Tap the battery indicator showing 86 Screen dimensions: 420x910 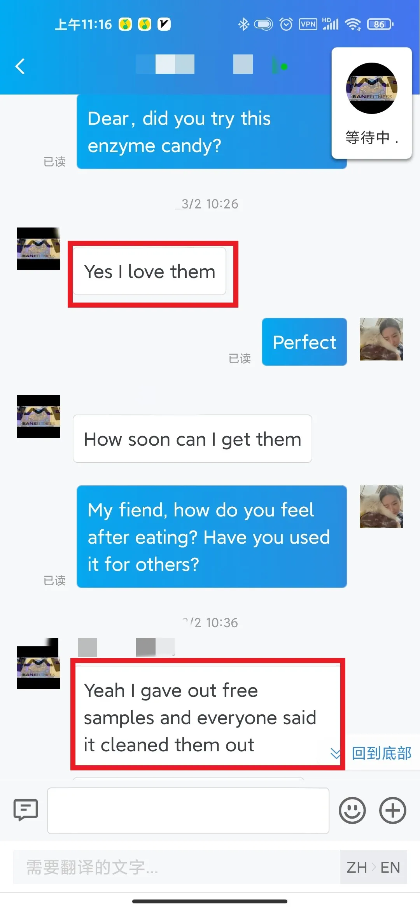click(380, 24)
